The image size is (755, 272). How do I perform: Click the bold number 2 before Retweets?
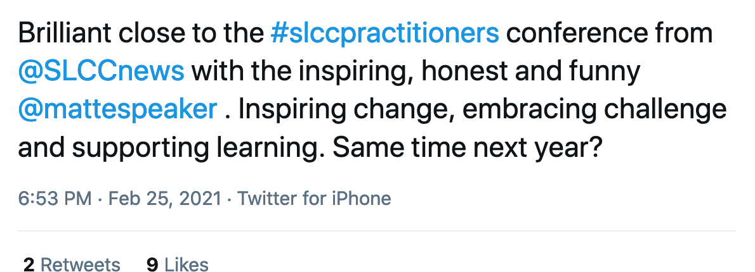pyautogui.click(x=29, y=264)
